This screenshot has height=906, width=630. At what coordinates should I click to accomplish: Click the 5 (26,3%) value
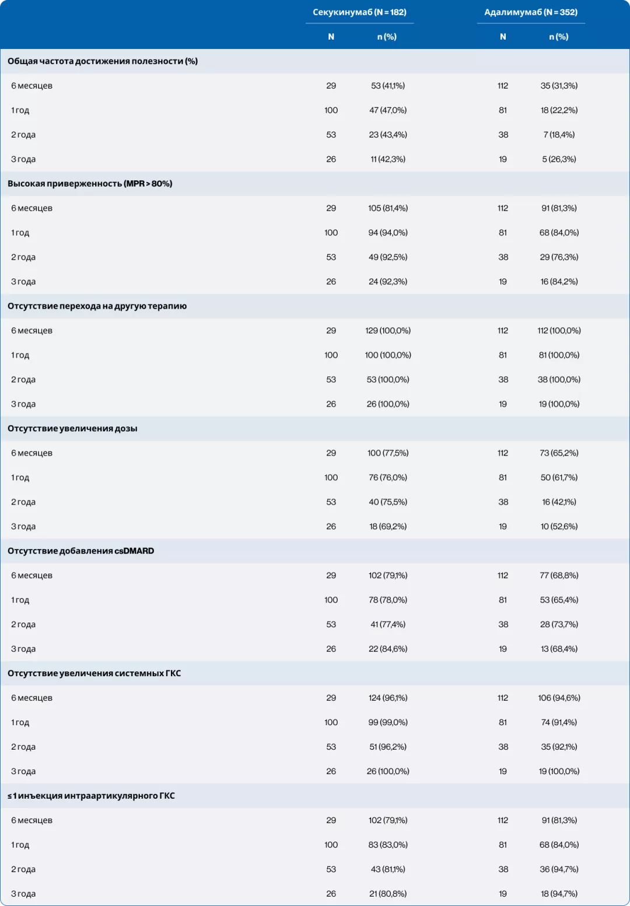[559, 159]
